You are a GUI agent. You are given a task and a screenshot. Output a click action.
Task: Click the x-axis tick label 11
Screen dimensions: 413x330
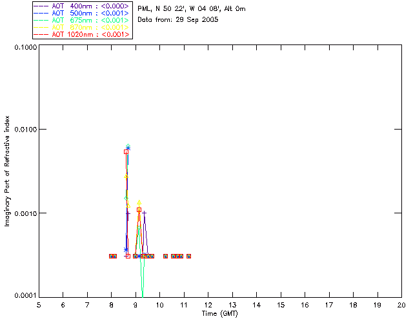pos(184,305)
